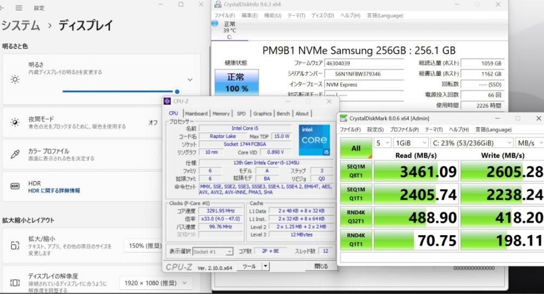Open CrystalDiskInfo ファイル(F) menu
This screenshot has width=544, height=294.
225,16
